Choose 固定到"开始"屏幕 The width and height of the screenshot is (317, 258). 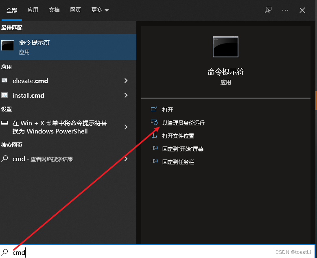(183, 149)
